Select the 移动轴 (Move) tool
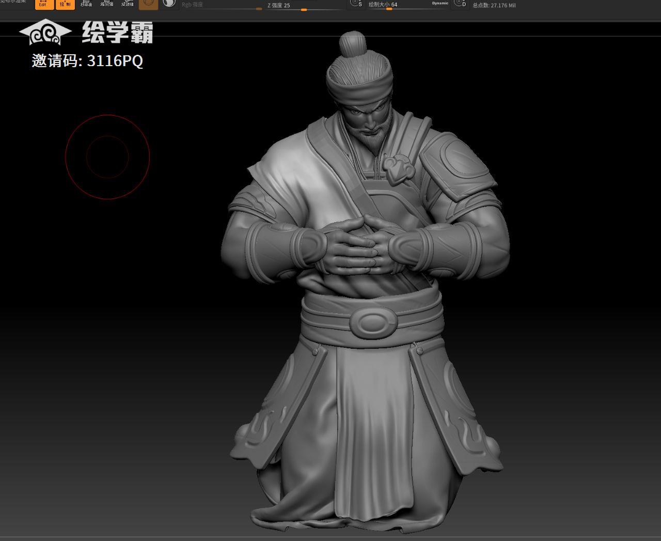The image size is (661, 541). (86, 4)
